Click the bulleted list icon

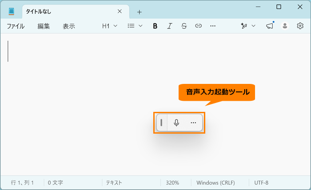click(131, 26)
